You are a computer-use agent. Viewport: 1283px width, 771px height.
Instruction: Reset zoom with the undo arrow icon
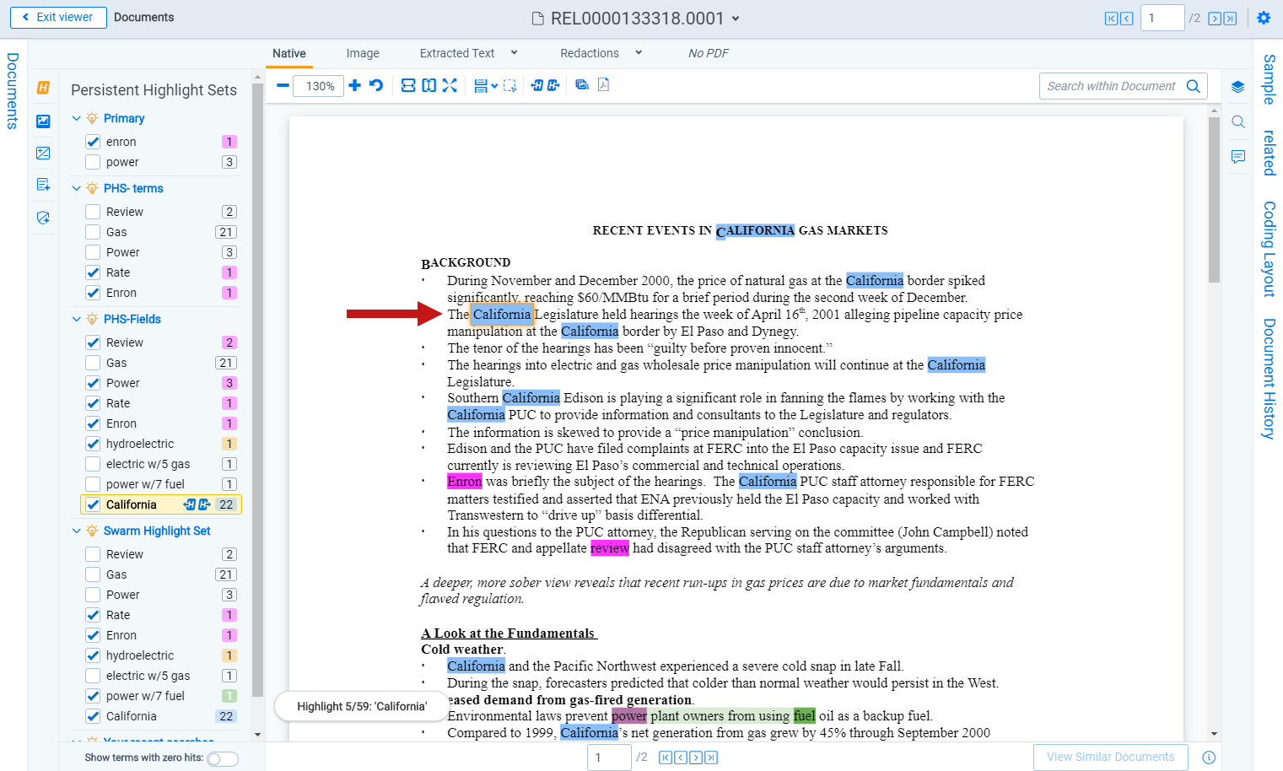coord(376,85)
